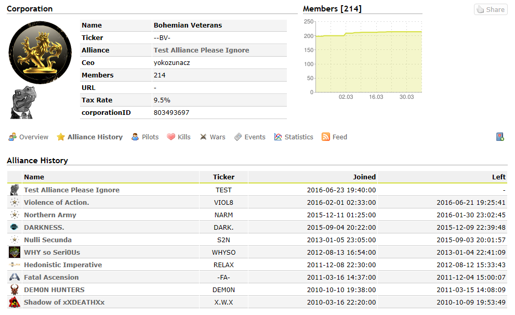This screenshot has height=315, width=515.
Task: Click the Alliance History star icon
Action: click(x=61, y=137)
